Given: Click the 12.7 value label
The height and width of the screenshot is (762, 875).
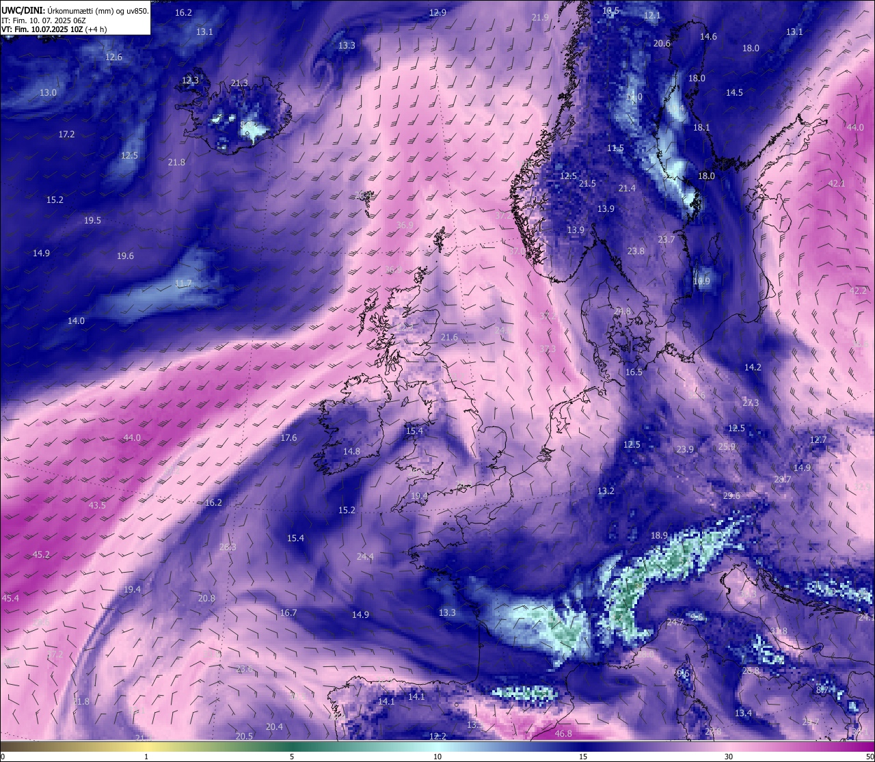Looking at the screenshot, I should pyautogui.click(x=818, y=439).
